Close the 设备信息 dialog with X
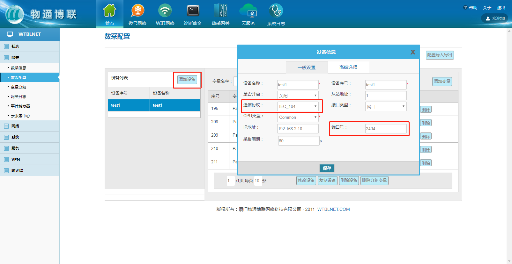 tap(413, 52)
